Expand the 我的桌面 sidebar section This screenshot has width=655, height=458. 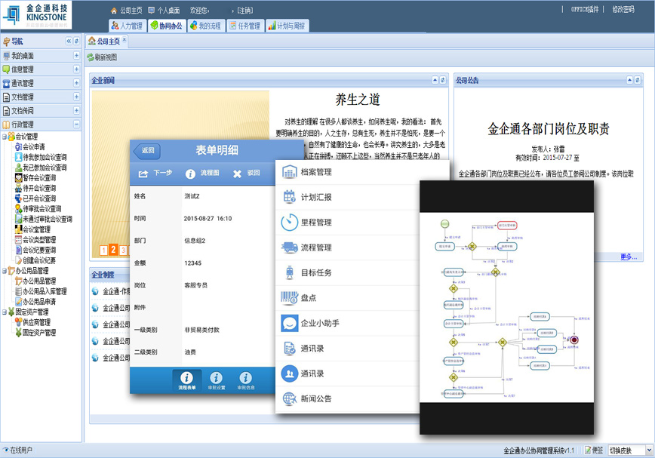(76, 56)
